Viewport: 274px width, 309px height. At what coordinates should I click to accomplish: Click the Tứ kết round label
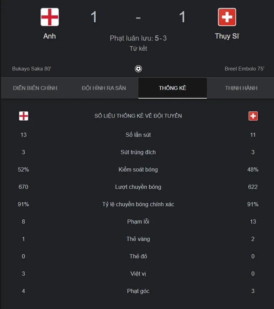click(x=138, y=49)
